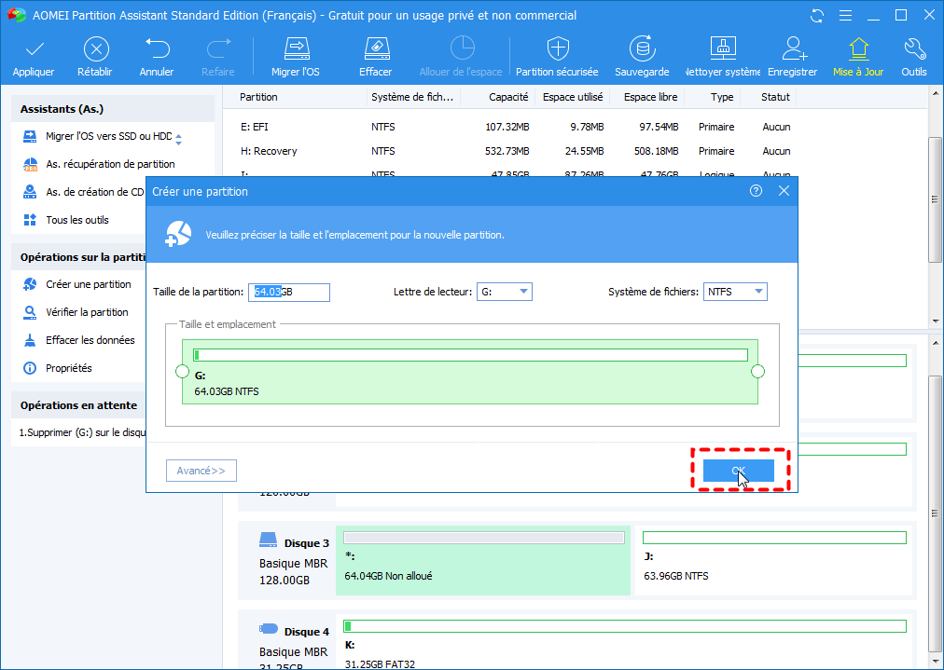Open Tous les outils in the sidebar
The height and width of the screenshot is (670, 944).
tap(65, 220)
